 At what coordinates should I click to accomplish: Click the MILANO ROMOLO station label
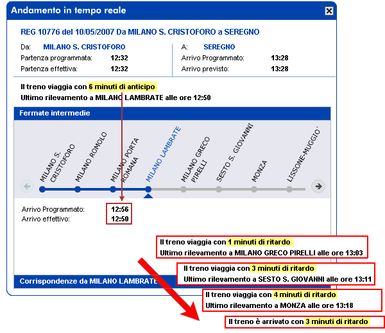pos(91,157)
